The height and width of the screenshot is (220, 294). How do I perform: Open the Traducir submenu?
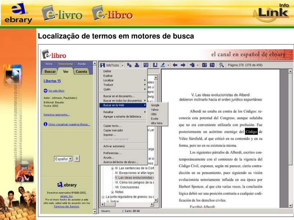123,85
